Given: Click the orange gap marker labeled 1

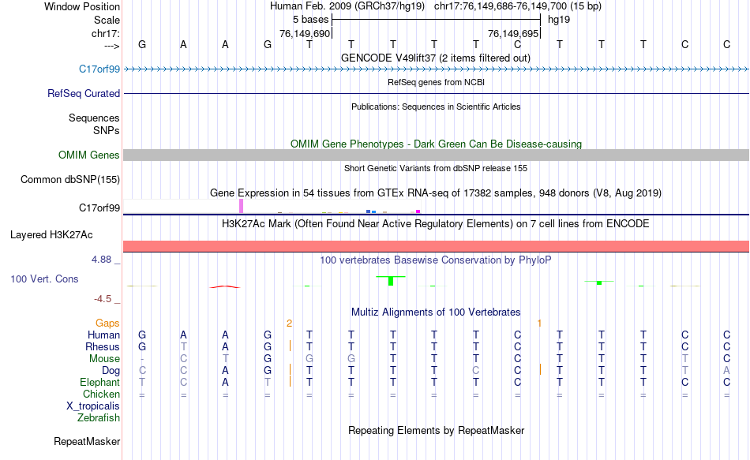Looking at the screenshot, I should 539,323.
